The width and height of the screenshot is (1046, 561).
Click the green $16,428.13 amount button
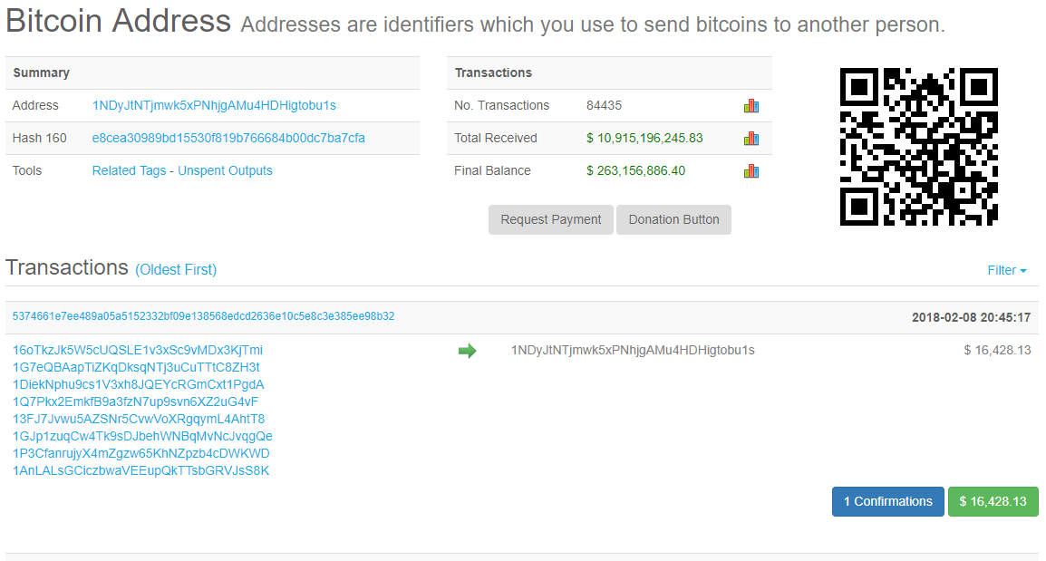pyautogui.click(x=993, y=501)
